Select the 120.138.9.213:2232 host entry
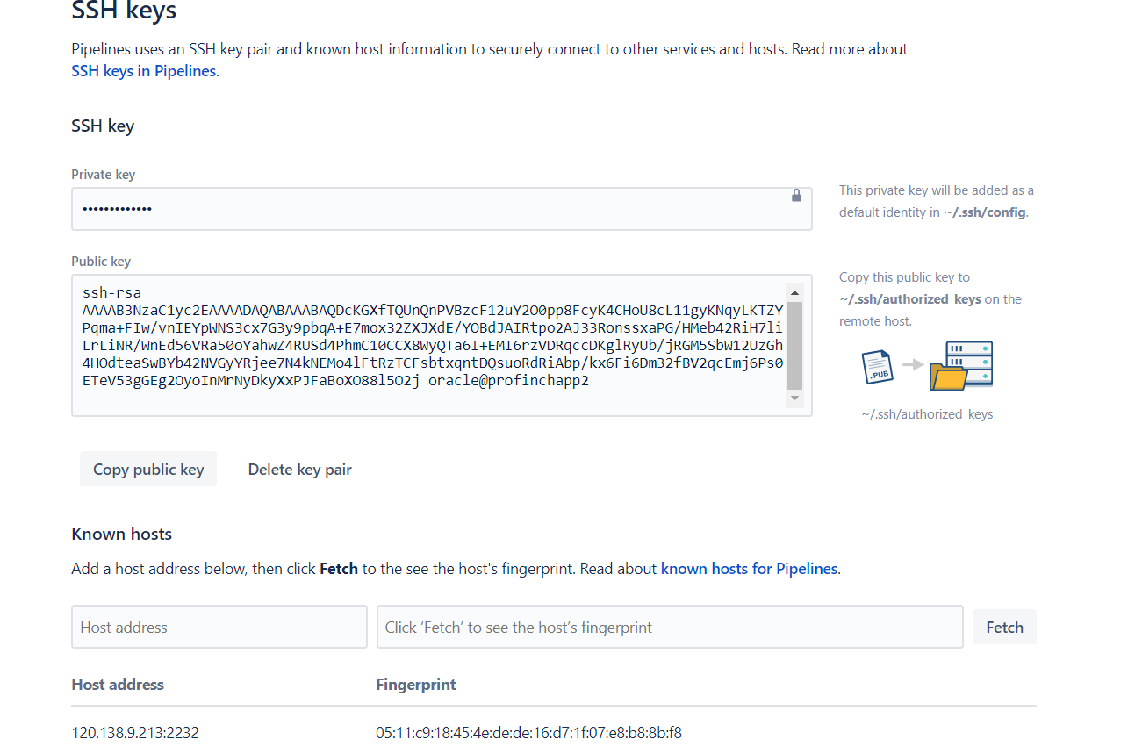Screen dimensions: 1135x754 click(x=135, y=732)
